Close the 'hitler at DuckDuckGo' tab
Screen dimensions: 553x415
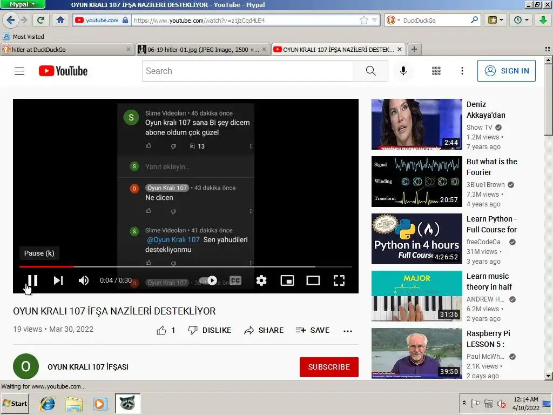[x=129, y=49]
